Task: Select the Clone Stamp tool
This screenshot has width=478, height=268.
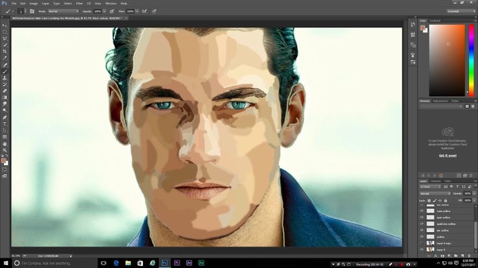Action: click(5, 78)
